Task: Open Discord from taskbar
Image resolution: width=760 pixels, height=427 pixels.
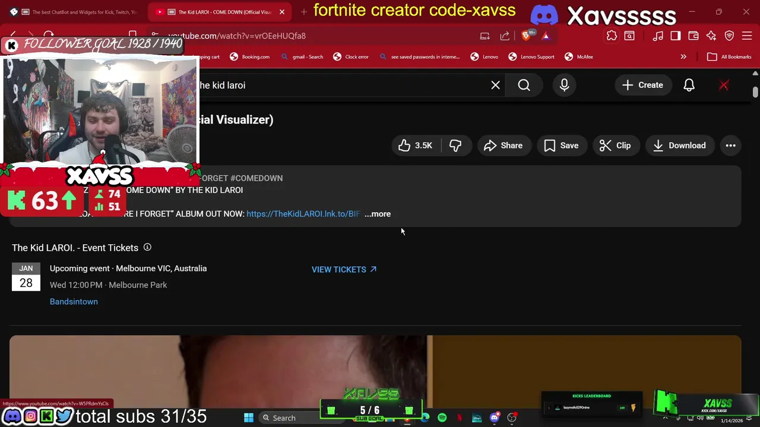Action: pyautogui.click(x=494, y=418)
